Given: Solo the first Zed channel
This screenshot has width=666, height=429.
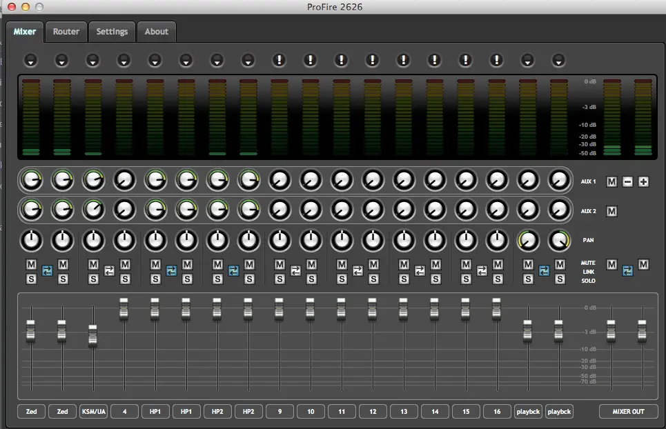Looking at the screenshot, I should click(31, 279).
